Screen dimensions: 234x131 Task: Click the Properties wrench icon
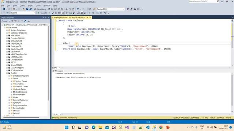pos(131,9)
